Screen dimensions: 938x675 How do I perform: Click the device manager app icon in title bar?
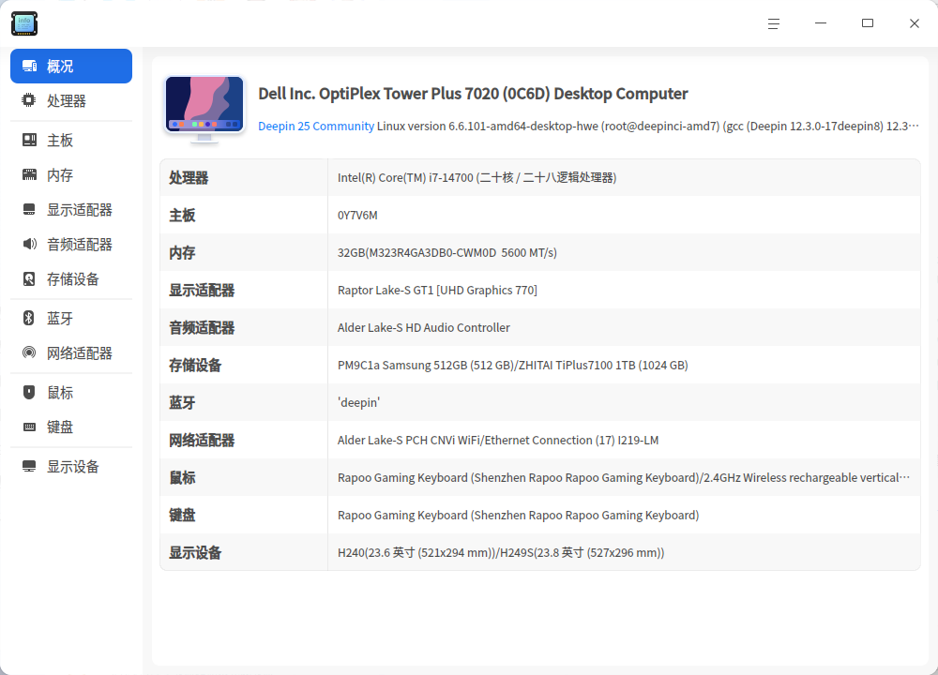[24, 23]
